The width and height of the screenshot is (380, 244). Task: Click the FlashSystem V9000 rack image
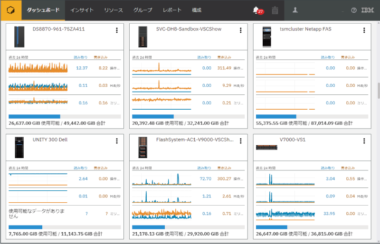point(143,147)
